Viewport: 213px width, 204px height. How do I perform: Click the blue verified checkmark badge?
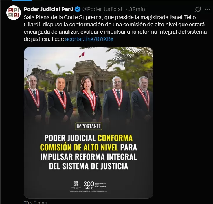[x=78, y=9]
